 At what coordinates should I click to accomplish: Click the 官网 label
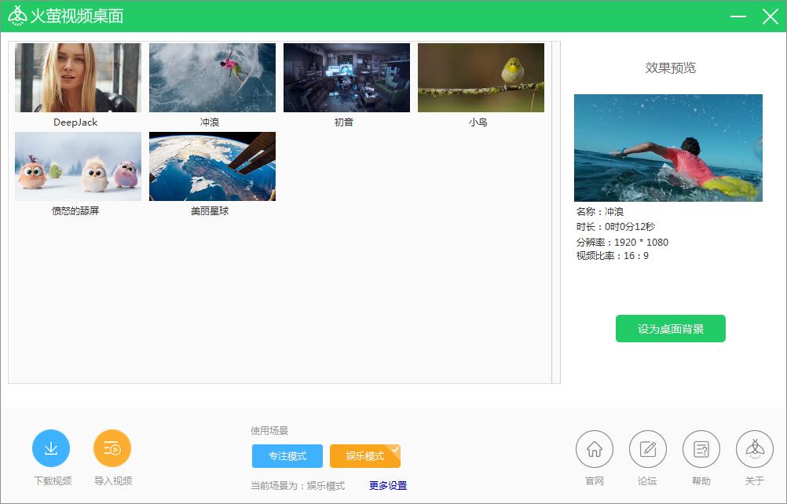(x=595, y=481)
